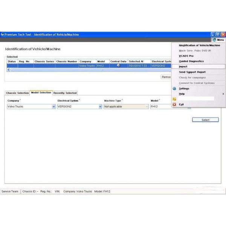Viewport: 226px width, 226px height.
Task: Click the Reg. No. column header
Action: pyautogui.click(x=26, y=61)
